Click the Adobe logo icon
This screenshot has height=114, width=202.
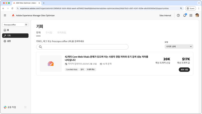pos(13,15)
